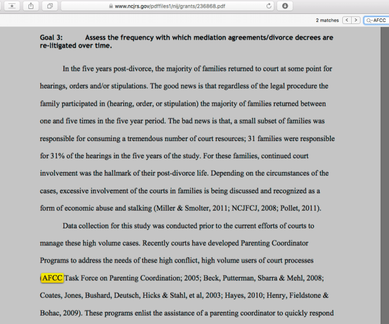
Task: Jump to the next AFCC match
Action: coord(356,20)
